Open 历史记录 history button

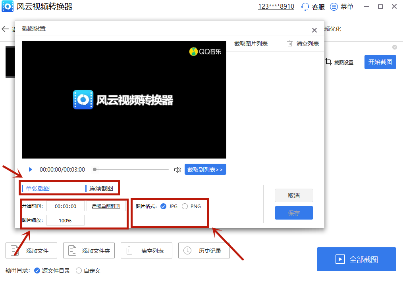[204, 250]
